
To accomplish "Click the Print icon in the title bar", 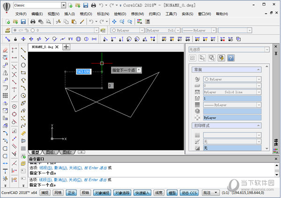I will coord(94,6).
